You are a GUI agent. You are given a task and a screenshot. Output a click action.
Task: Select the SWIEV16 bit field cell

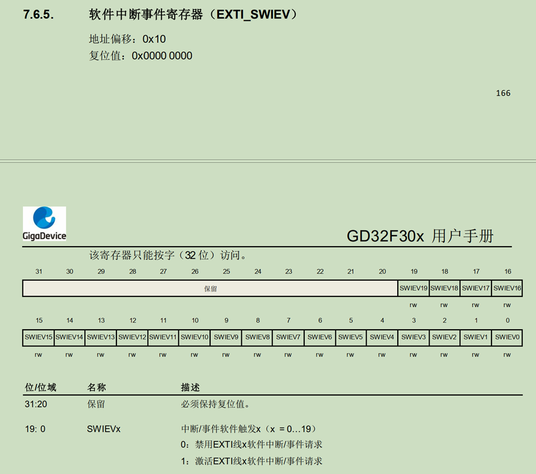tap(507, 288)
